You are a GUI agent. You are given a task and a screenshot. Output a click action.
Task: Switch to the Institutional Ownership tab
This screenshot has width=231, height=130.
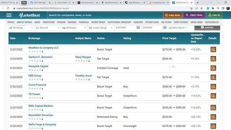[x=119, y=22]
